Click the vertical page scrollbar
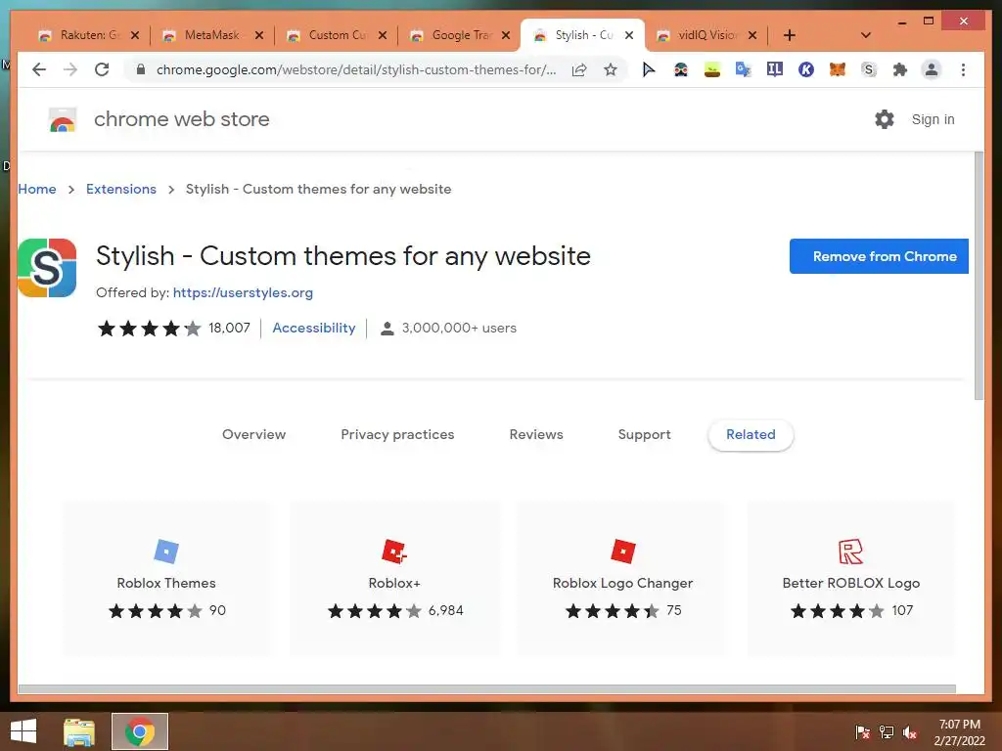This screenshot has height=751, width=1002. [979, 276]
